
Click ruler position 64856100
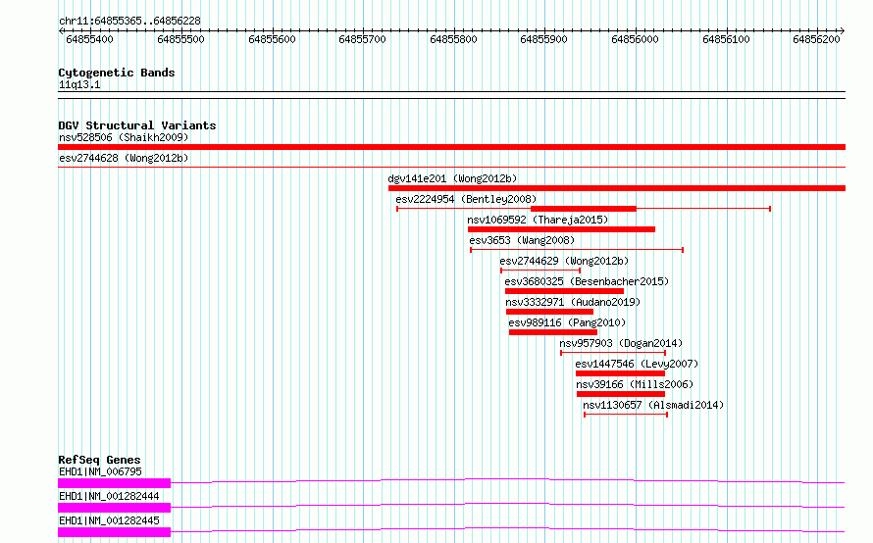tap(727, 39)
